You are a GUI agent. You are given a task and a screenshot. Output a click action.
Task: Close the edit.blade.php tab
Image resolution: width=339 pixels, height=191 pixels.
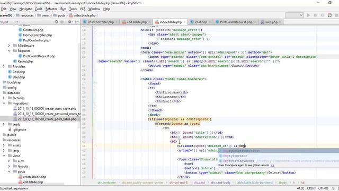point(149,22)
